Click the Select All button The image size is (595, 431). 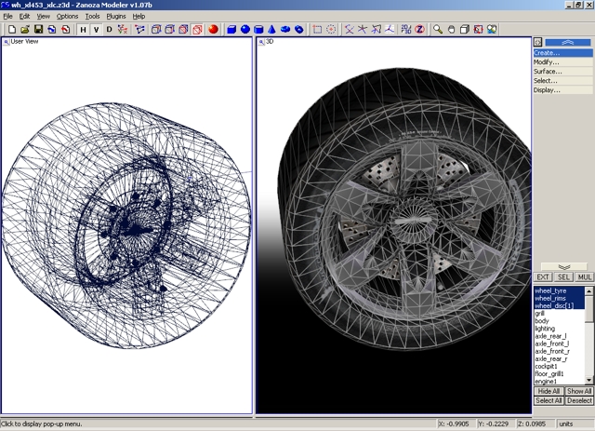548,400
